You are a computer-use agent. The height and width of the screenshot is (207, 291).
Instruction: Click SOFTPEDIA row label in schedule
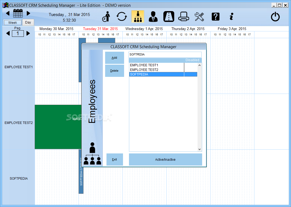click(x=19, y=179)
